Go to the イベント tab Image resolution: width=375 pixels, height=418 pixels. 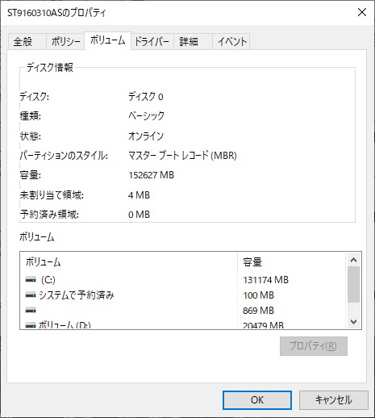(231, 42)
